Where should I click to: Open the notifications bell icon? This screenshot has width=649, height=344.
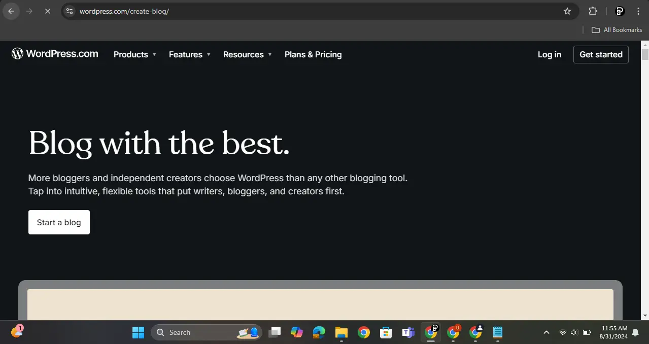click(635, 332)
